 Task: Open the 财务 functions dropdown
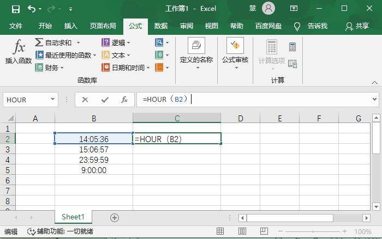click(50, 68)
